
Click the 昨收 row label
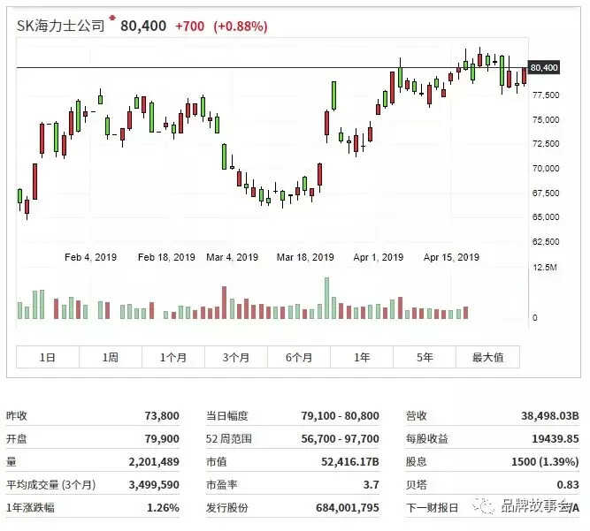point(17,415)
